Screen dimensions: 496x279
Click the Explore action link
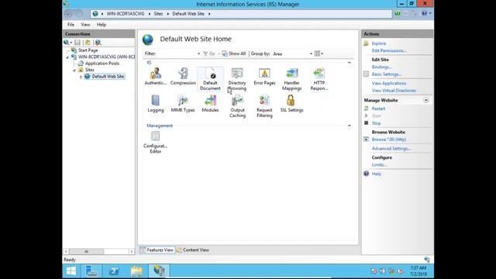coord(379,43)
